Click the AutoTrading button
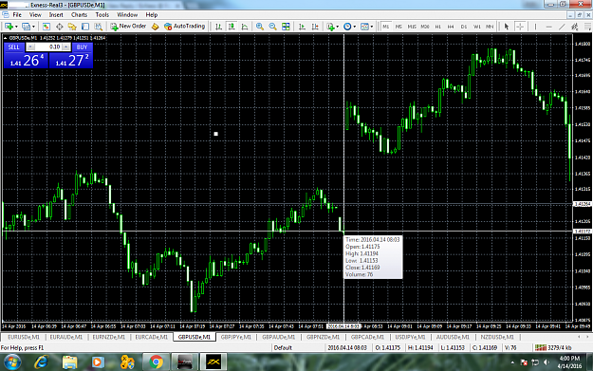Image resolution: width=593 pixels, height=371 pixels. (x=185, y=27)
